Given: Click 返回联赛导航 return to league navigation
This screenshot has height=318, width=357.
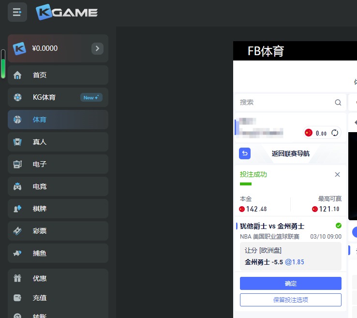Looking at the screenshot, I should click(x=291, y=153).
